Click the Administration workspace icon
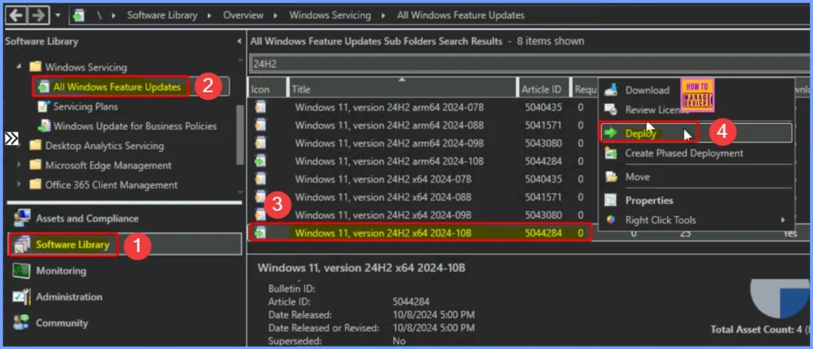Viewport: 813px width, 349px height. (x=21, y=297)
